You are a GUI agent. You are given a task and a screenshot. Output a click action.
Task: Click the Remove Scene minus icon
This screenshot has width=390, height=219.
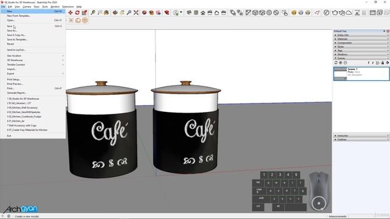346,63
